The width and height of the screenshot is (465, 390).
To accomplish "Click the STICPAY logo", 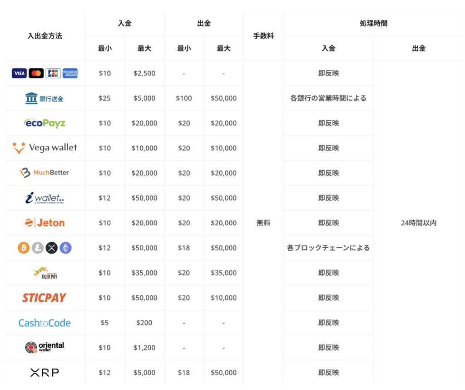I will 45,298.
